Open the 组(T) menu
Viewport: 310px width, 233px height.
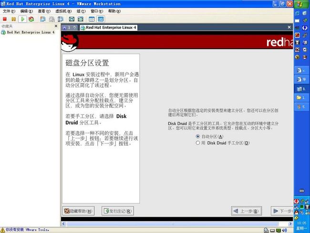point(81,11)
